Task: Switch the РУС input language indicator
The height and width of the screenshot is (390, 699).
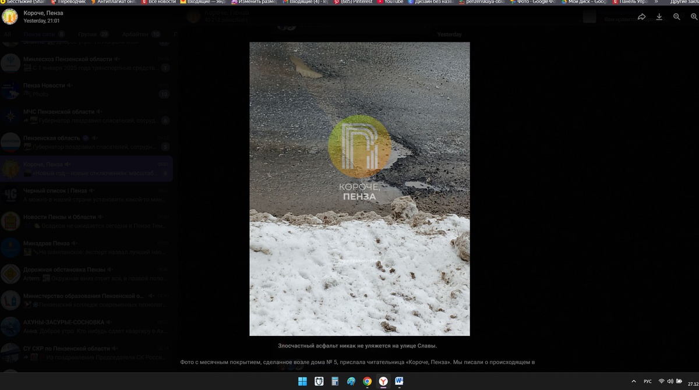Action: [x=648, y=381]
